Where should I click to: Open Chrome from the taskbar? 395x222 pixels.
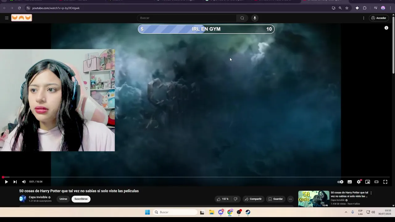(230, 212)
